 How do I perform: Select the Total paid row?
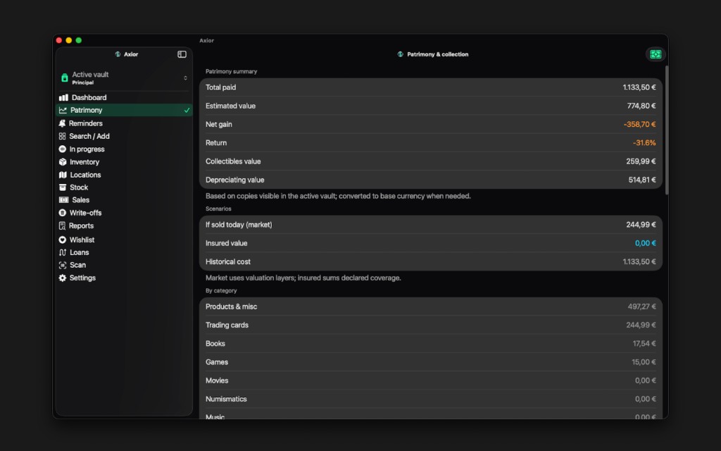point(431,87)
